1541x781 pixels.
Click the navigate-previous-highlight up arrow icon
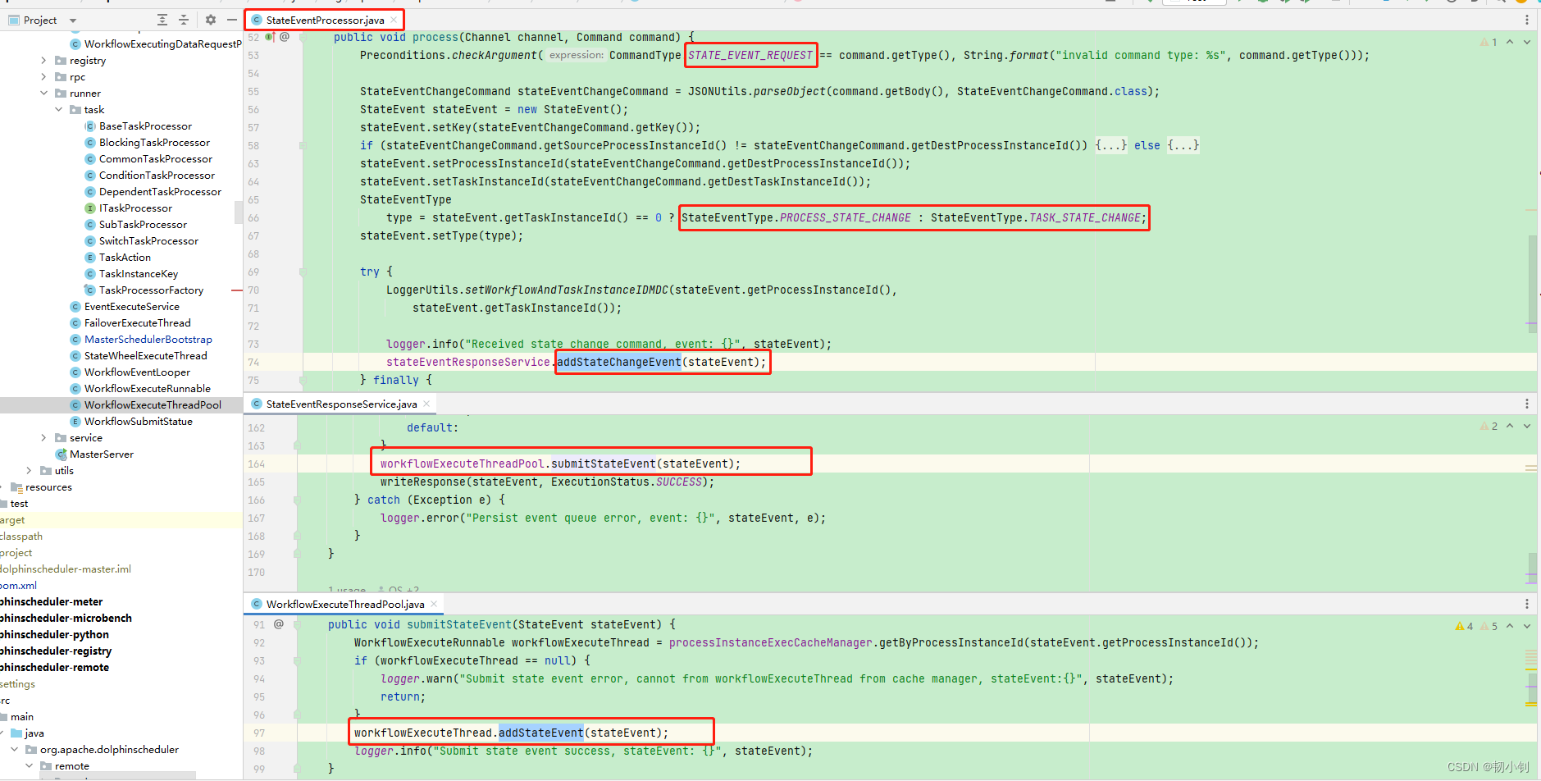(x=1510, y=41)
